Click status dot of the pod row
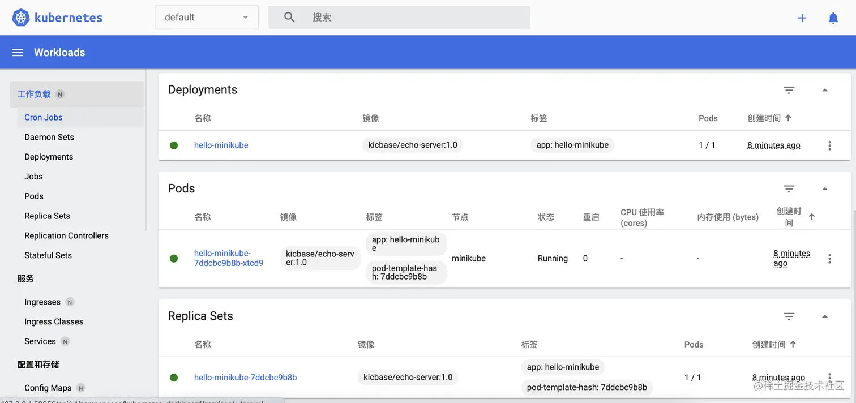Viewport: 856px width, 403px height. [x=174, y=259]
